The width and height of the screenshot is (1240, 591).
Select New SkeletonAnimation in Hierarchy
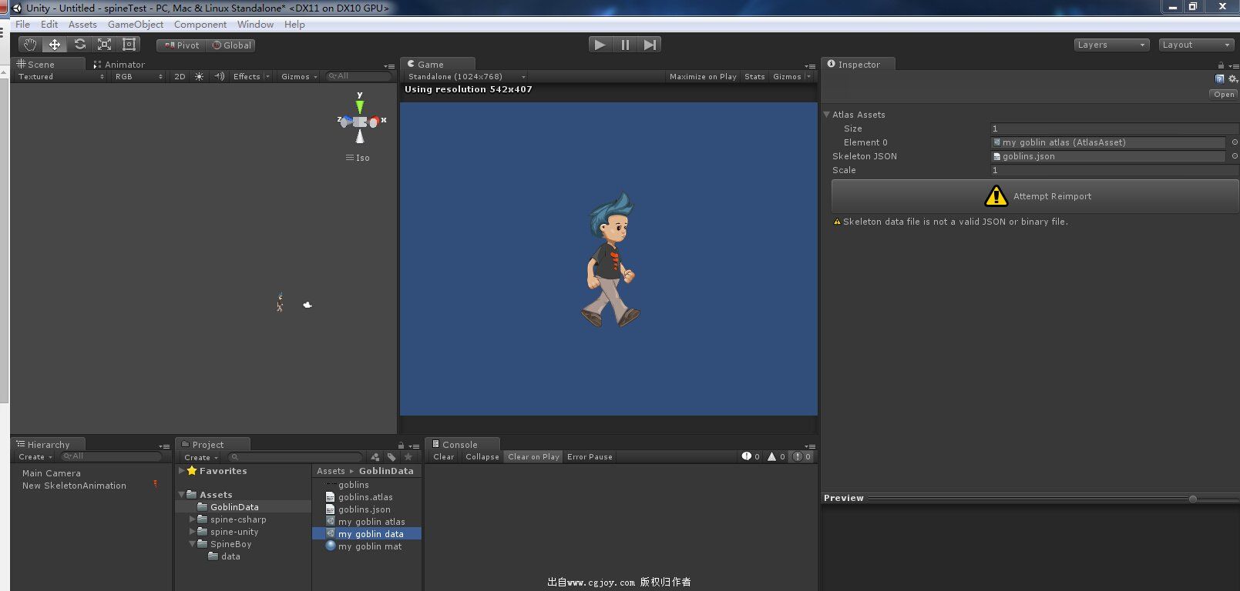[74, 486]
